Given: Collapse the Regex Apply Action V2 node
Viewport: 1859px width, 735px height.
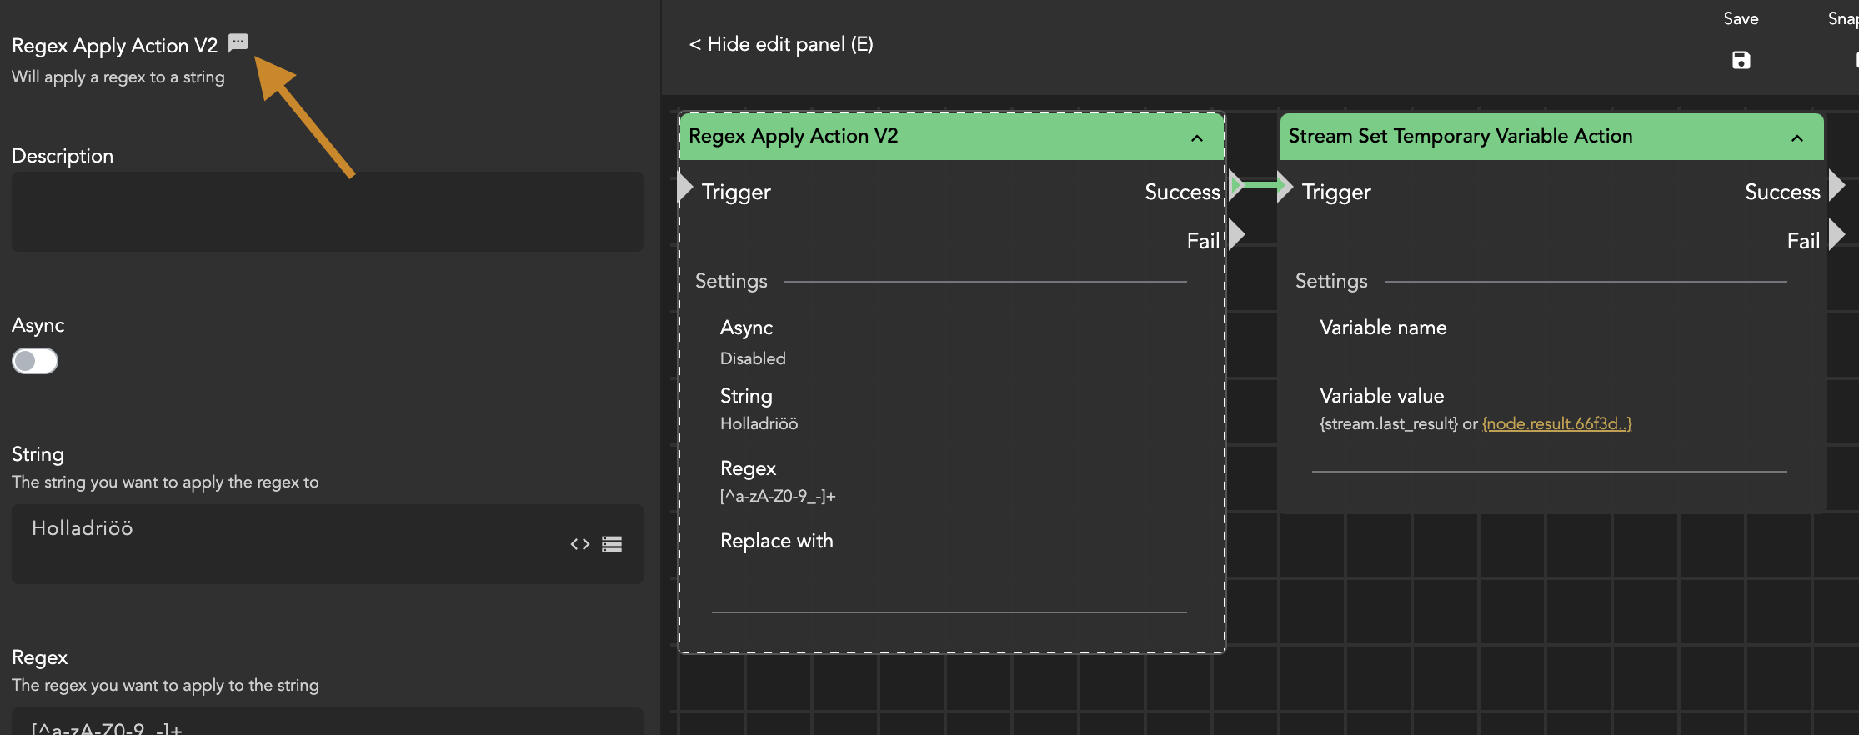Looking at the screenshot, I should click(x=1197, y=137).
